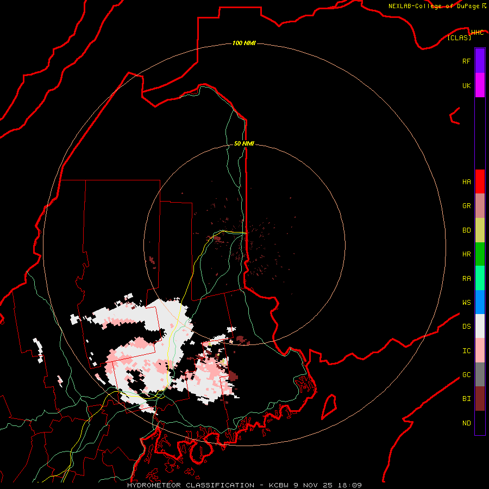Click the IC light pink legend swatch
This screenshot has height=489, width=489.
tap(480, 350)
